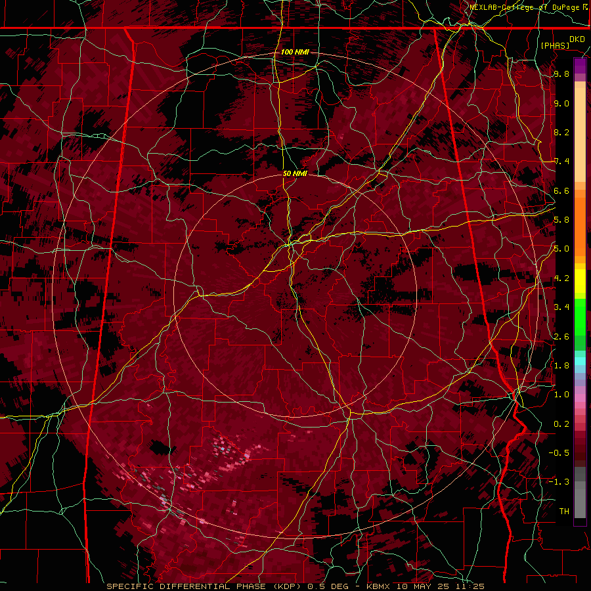Click the orange band of the color bar
This screenshot has height=591, width=591.
click(580, 226)
